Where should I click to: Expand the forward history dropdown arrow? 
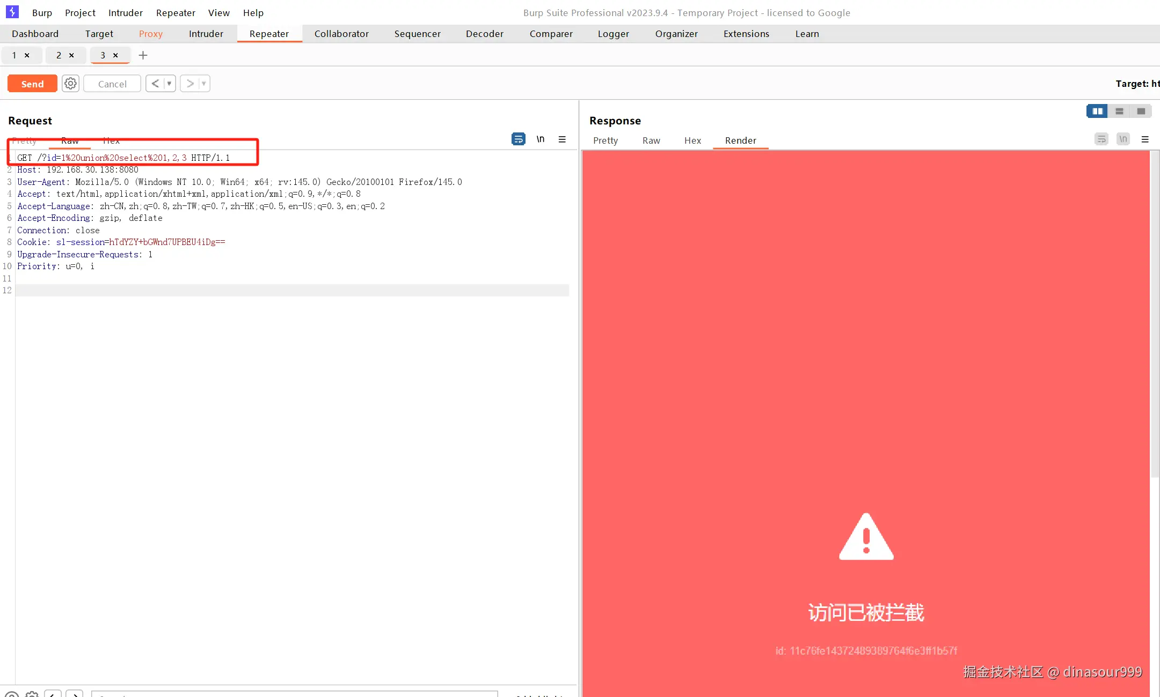click(x=204, y=84)
